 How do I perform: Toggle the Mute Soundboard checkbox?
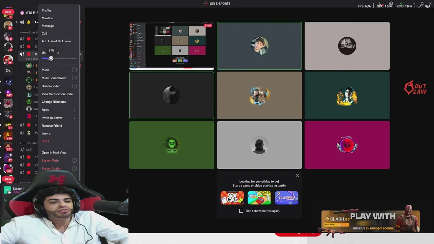74,78
